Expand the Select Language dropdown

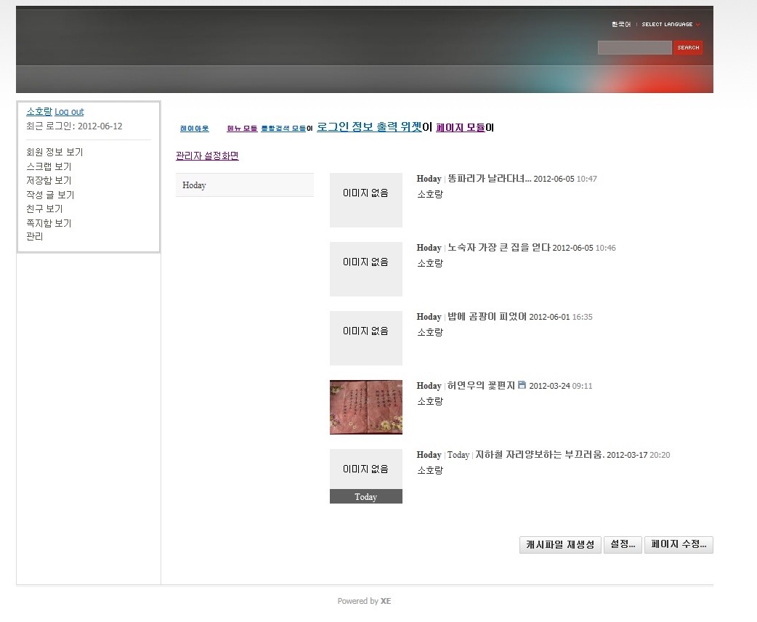[x=667, y=25]
